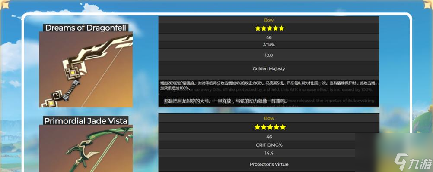Click the base attack 46 above ATK%
This screenshot has height=172, width=433.
(269, 37)
